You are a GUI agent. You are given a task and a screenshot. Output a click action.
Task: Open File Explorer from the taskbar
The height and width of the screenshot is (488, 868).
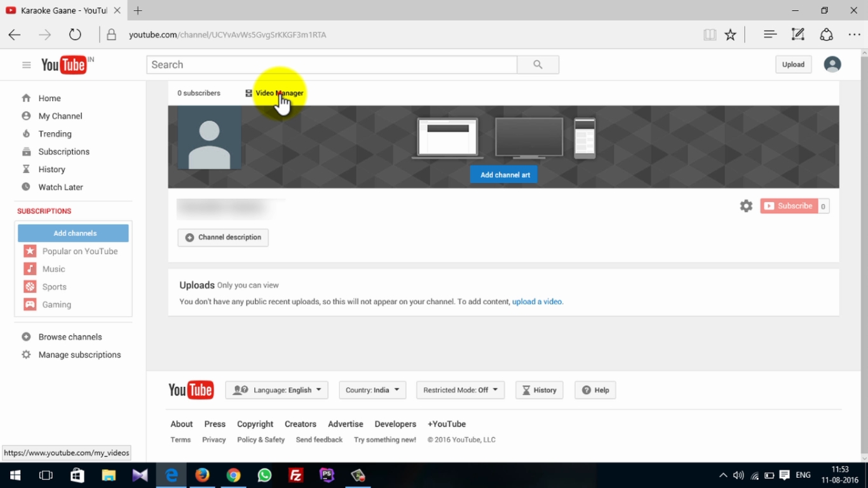[109, 475]
